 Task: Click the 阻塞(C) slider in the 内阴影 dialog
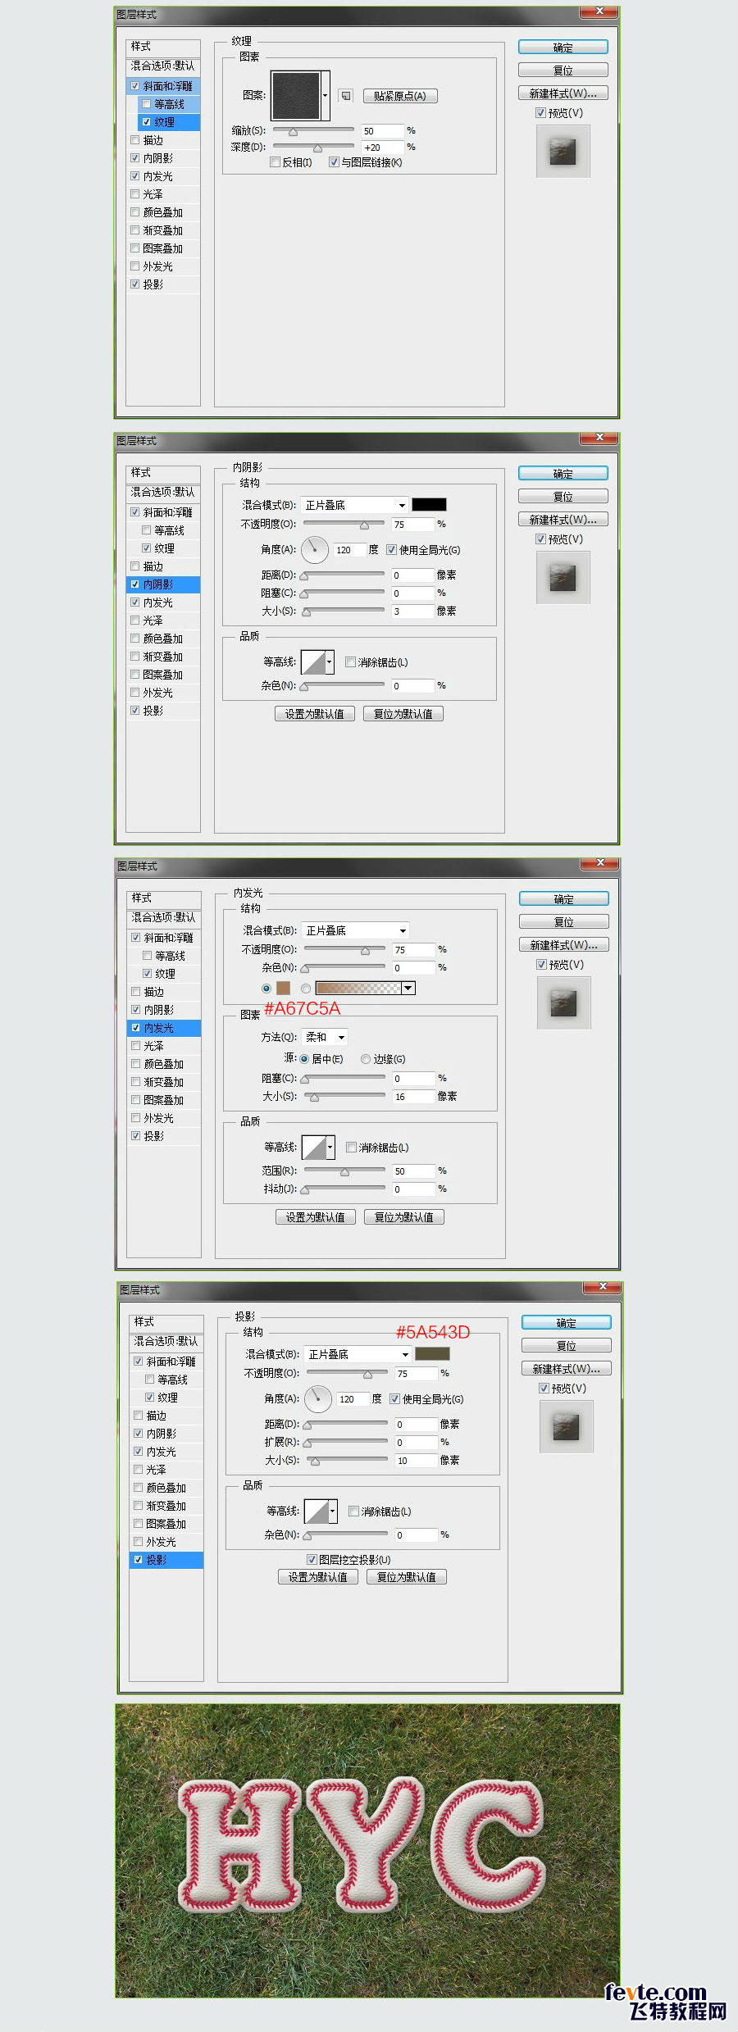coord(344,593)
